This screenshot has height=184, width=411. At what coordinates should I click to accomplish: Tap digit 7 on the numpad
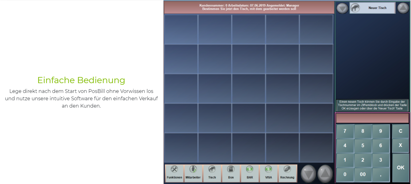[x=345, y=131]
